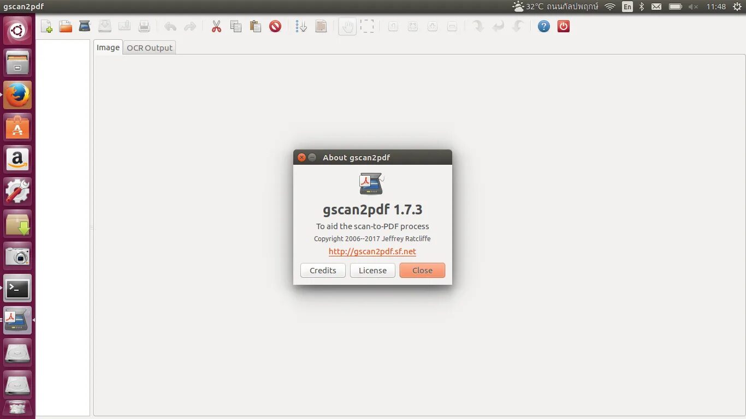Click the Zoom in icon

[433, 26]
